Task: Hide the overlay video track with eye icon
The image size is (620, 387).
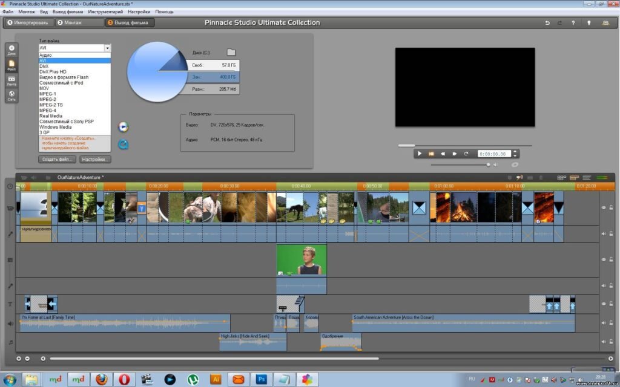Action: [x=604, y=259]
